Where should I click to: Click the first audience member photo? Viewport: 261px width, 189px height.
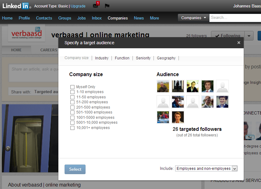point(163,86)
